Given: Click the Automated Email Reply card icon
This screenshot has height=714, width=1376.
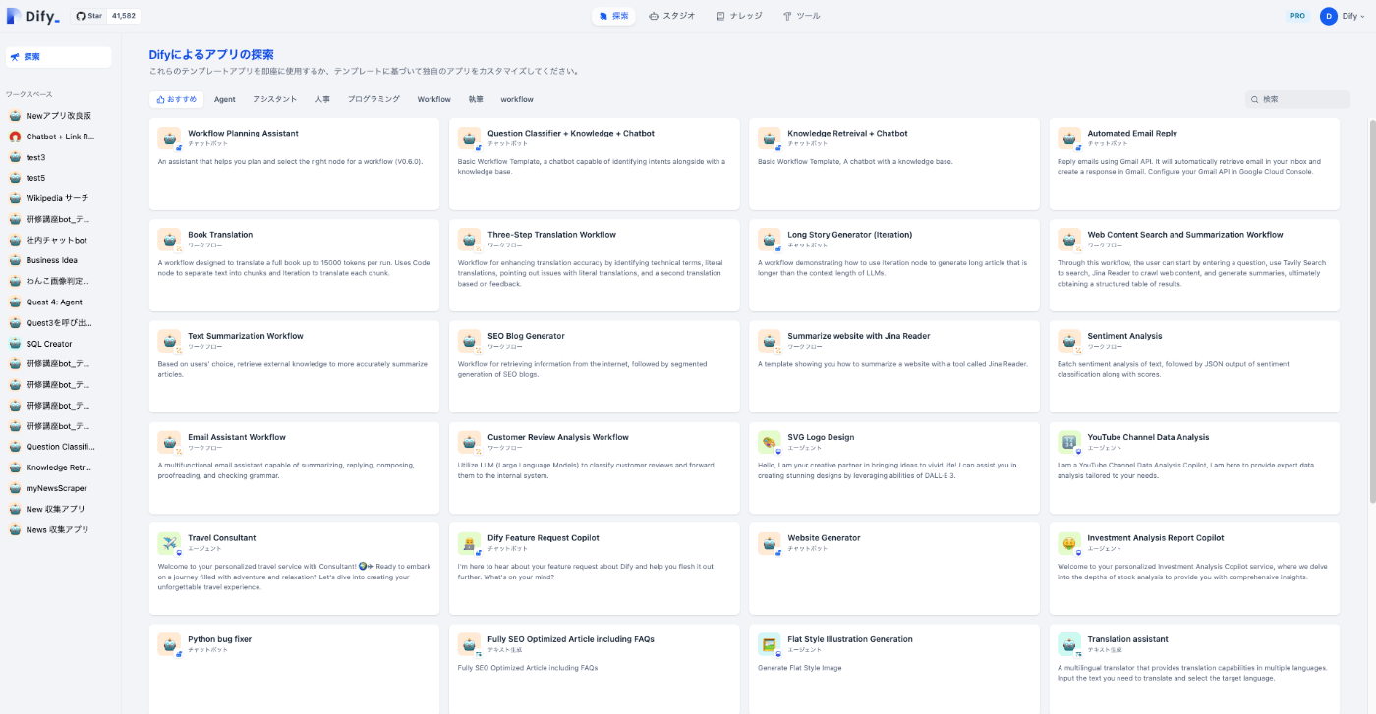Looking at the screenshot, I should [x=1069, y=138].
